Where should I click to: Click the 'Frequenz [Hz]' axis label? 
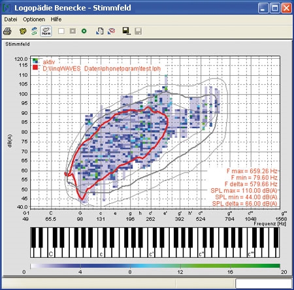coord(270,223)
